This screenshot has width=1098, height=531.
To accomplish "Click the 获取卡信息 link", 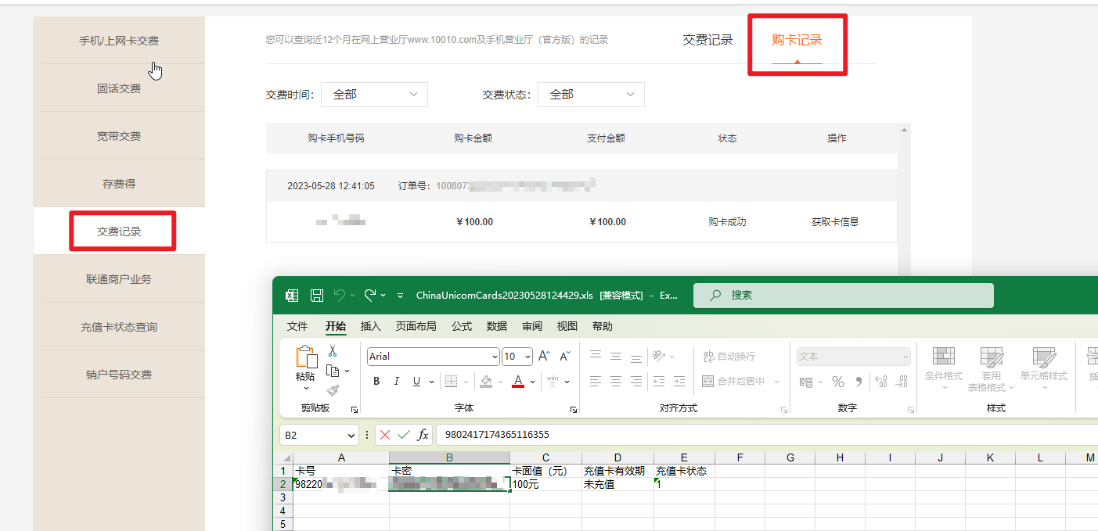I will coord(837,222).
